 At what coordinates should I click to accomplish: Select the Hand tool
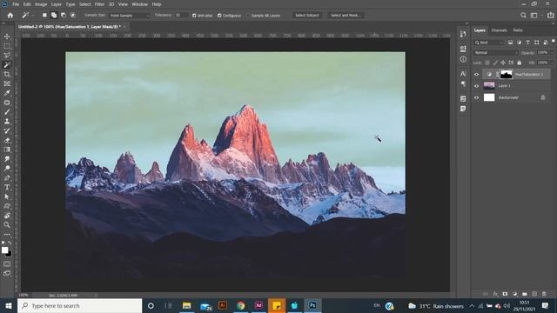click(x=7, y=216)
